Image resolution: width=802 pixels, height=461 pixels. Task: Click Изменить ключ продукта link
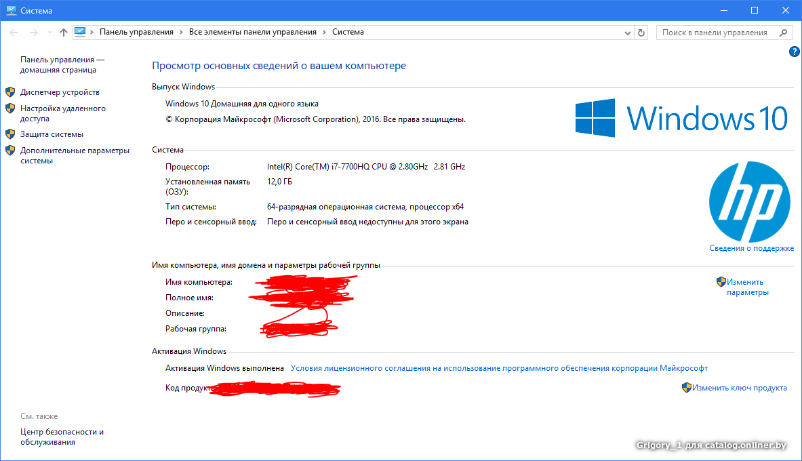pyautogui.click(x=740, y=388)
